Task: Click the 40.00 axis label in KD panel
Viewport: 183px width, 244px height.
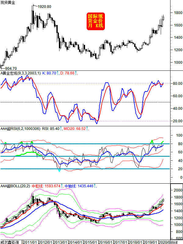Action: coord(178,109)
